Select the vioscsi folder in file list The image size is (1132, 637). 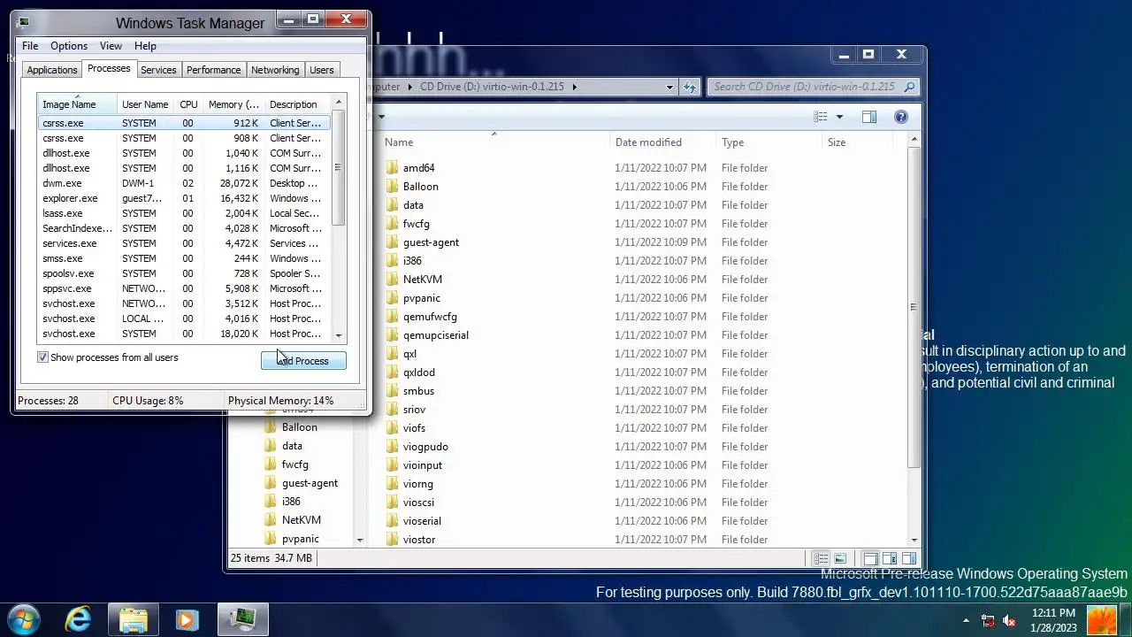pos(418,503)
